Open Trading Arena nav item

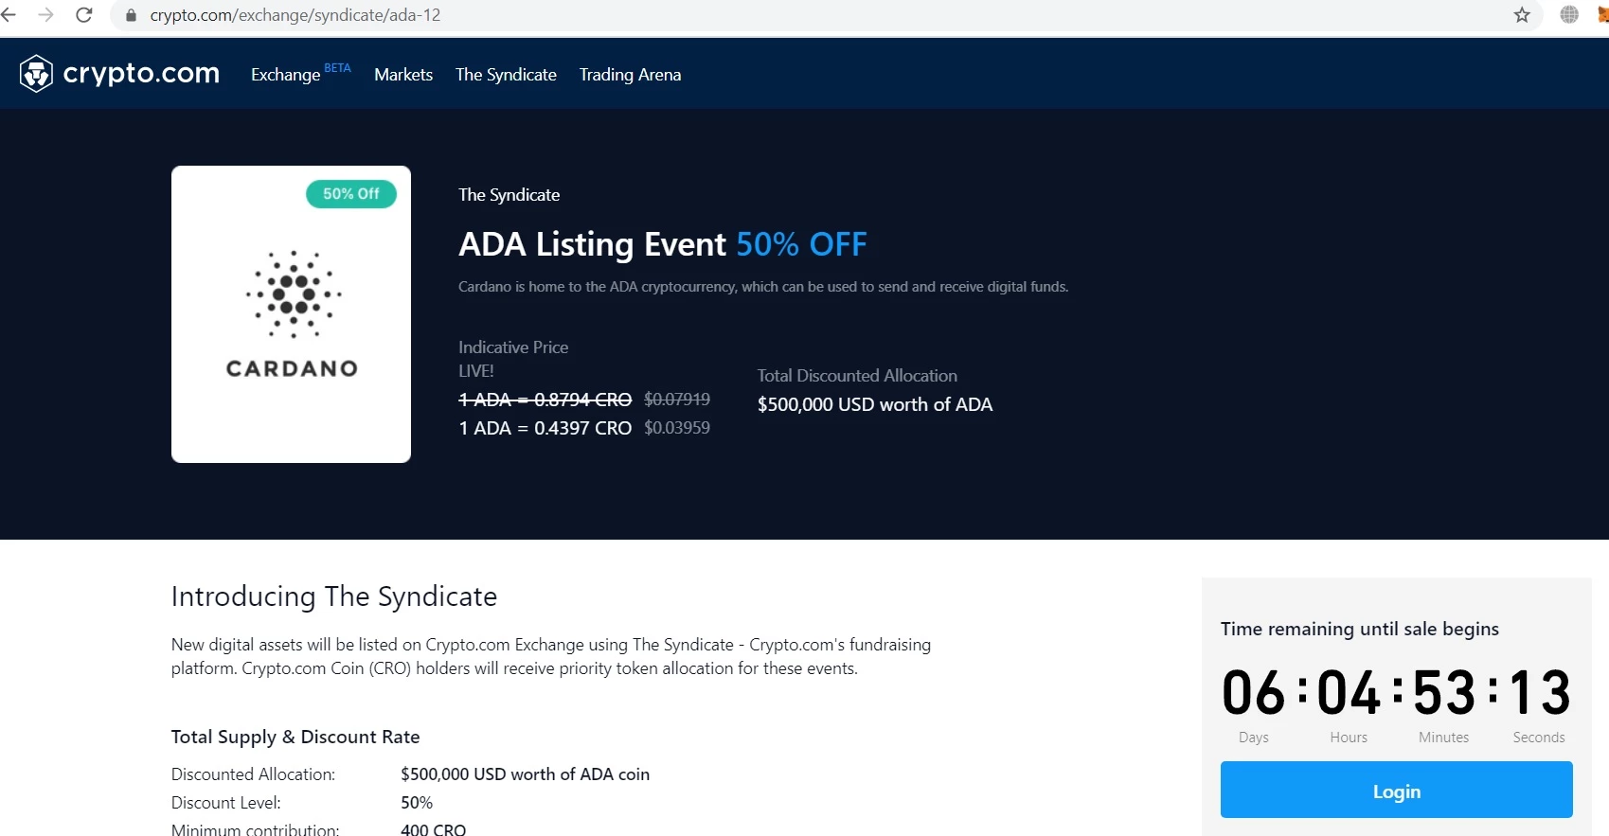click(630, 75)
